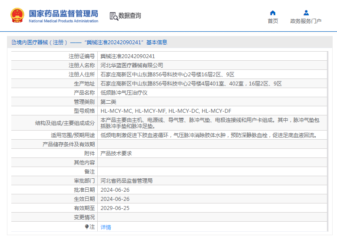The image size is (337, 236).
Task: Click the 首页 text link
Action: 273,21
